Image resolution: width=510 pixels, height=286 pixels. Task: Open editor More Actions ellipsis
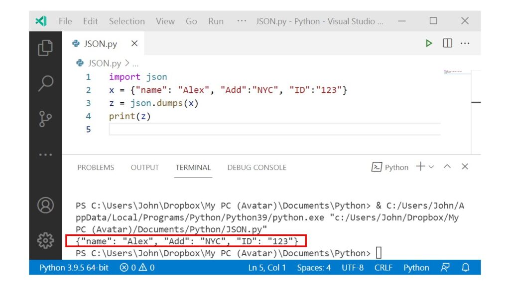465,43
